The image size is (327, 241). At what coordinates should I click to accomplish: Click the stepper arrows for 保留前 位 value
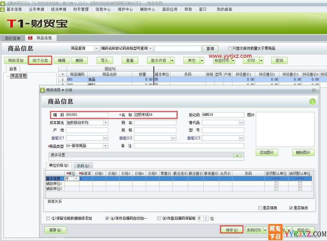tap(206, 218)
